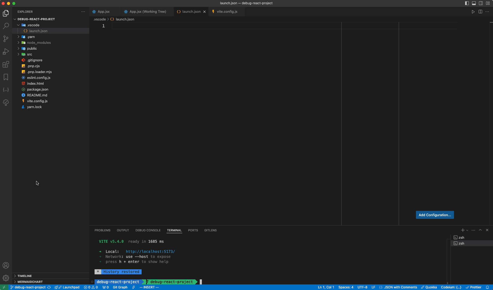This screenshot has width=493, height=290.
Task: Open Git Graph from the status bar
Action: point(120,287)
